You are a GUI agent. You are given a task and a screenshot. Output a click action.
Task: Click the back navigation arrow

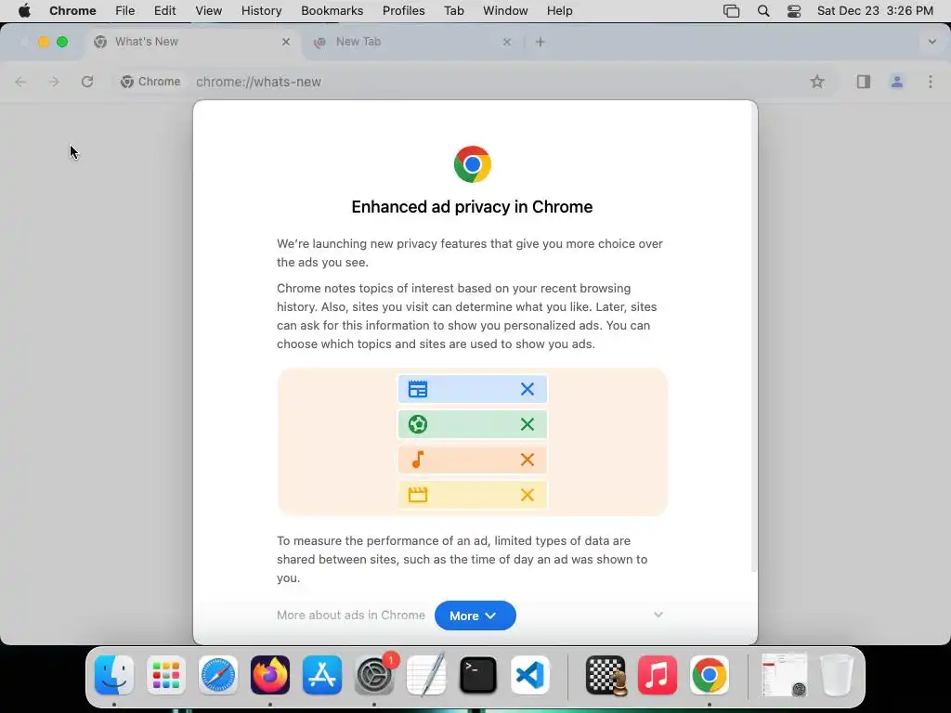[21, 82]
